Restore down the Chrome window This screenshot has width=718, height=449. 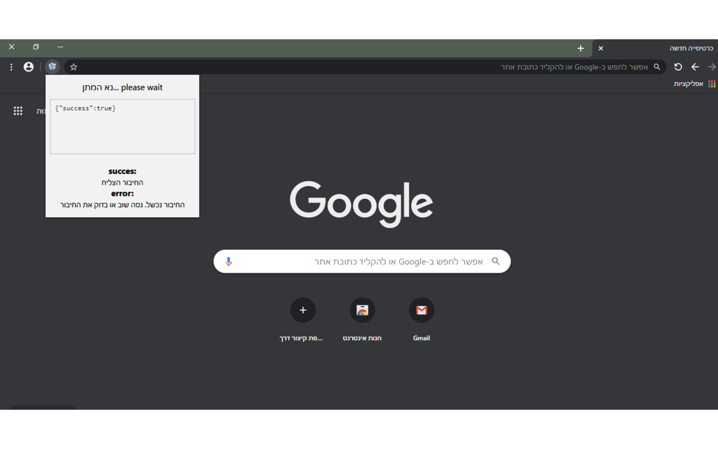pos(36,47)
